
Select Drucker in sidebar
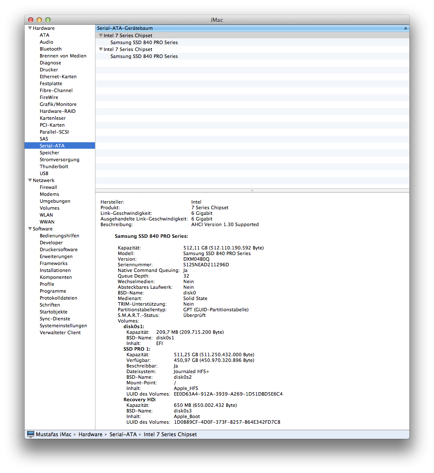click(x=49, y=70)
